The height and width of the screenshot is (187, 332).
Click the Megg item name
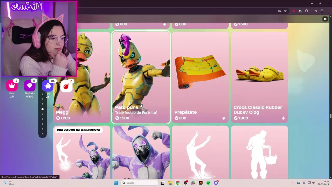pyautogui.click(x=62, y=112)
